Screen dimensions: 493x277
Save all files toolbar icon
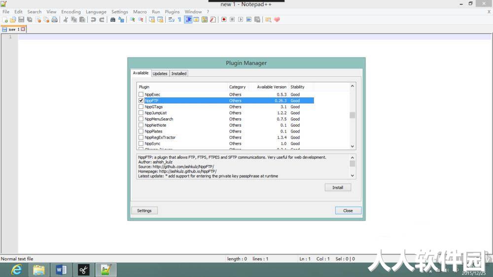pyautogui.click(x=30, y=20)
